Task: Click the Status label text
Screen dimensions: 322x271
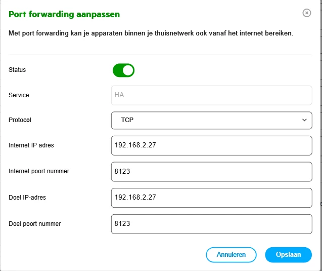Action: pos(17,70)
